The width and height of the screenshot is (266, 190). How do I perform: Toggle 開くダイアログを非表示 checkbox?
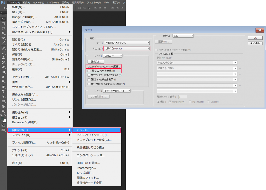(x=89, y=79)
